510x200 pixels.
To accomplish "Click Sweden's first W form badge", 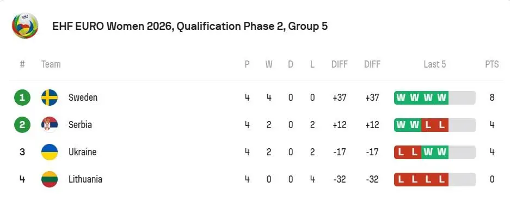I will click(x=401, y=98).
